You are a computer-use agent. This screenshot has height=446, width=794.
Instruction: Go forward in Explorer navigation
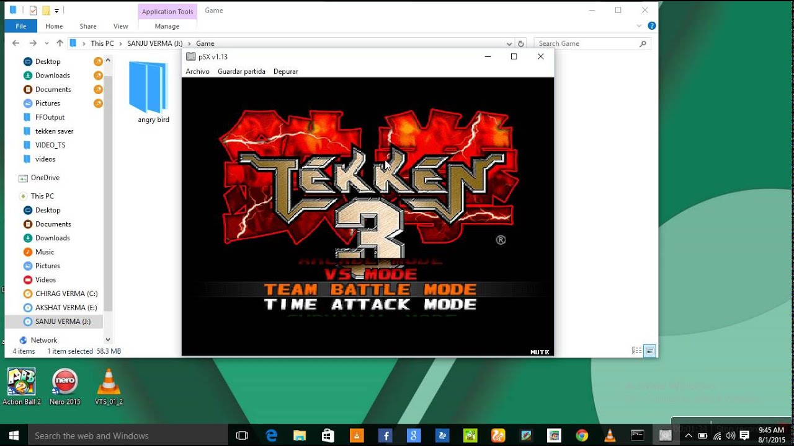click(33, 43)
